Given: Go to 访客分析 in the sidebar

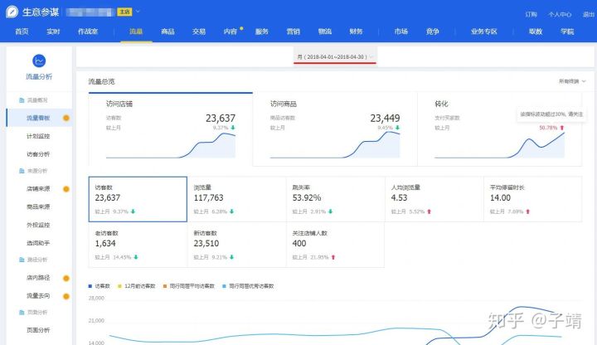Looking at the screenshot, I should click(38, 153).
